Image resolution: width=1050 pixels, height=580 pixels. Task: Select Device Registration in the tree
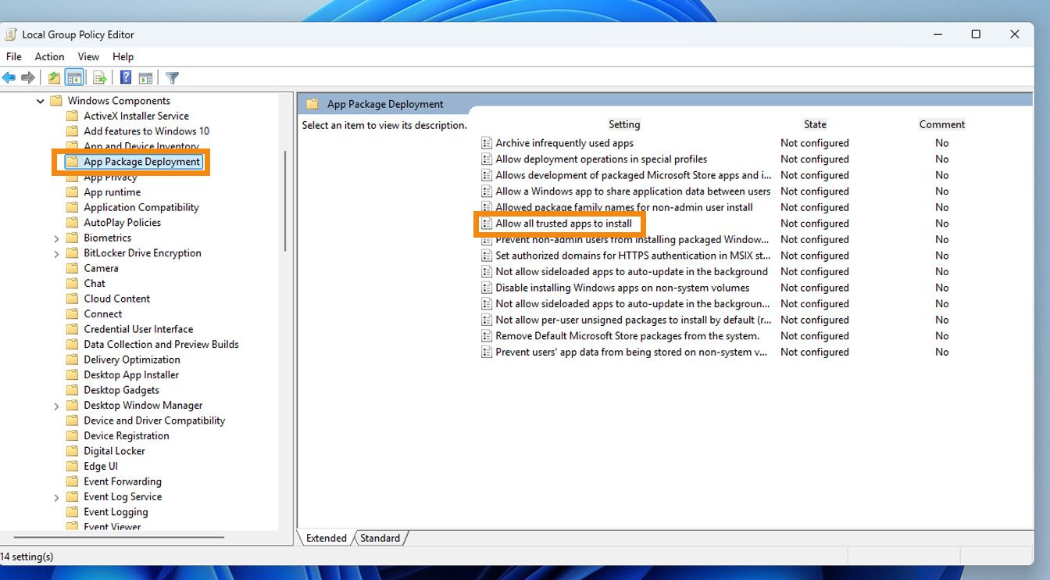pyautogui.click(x=127, y=435)
